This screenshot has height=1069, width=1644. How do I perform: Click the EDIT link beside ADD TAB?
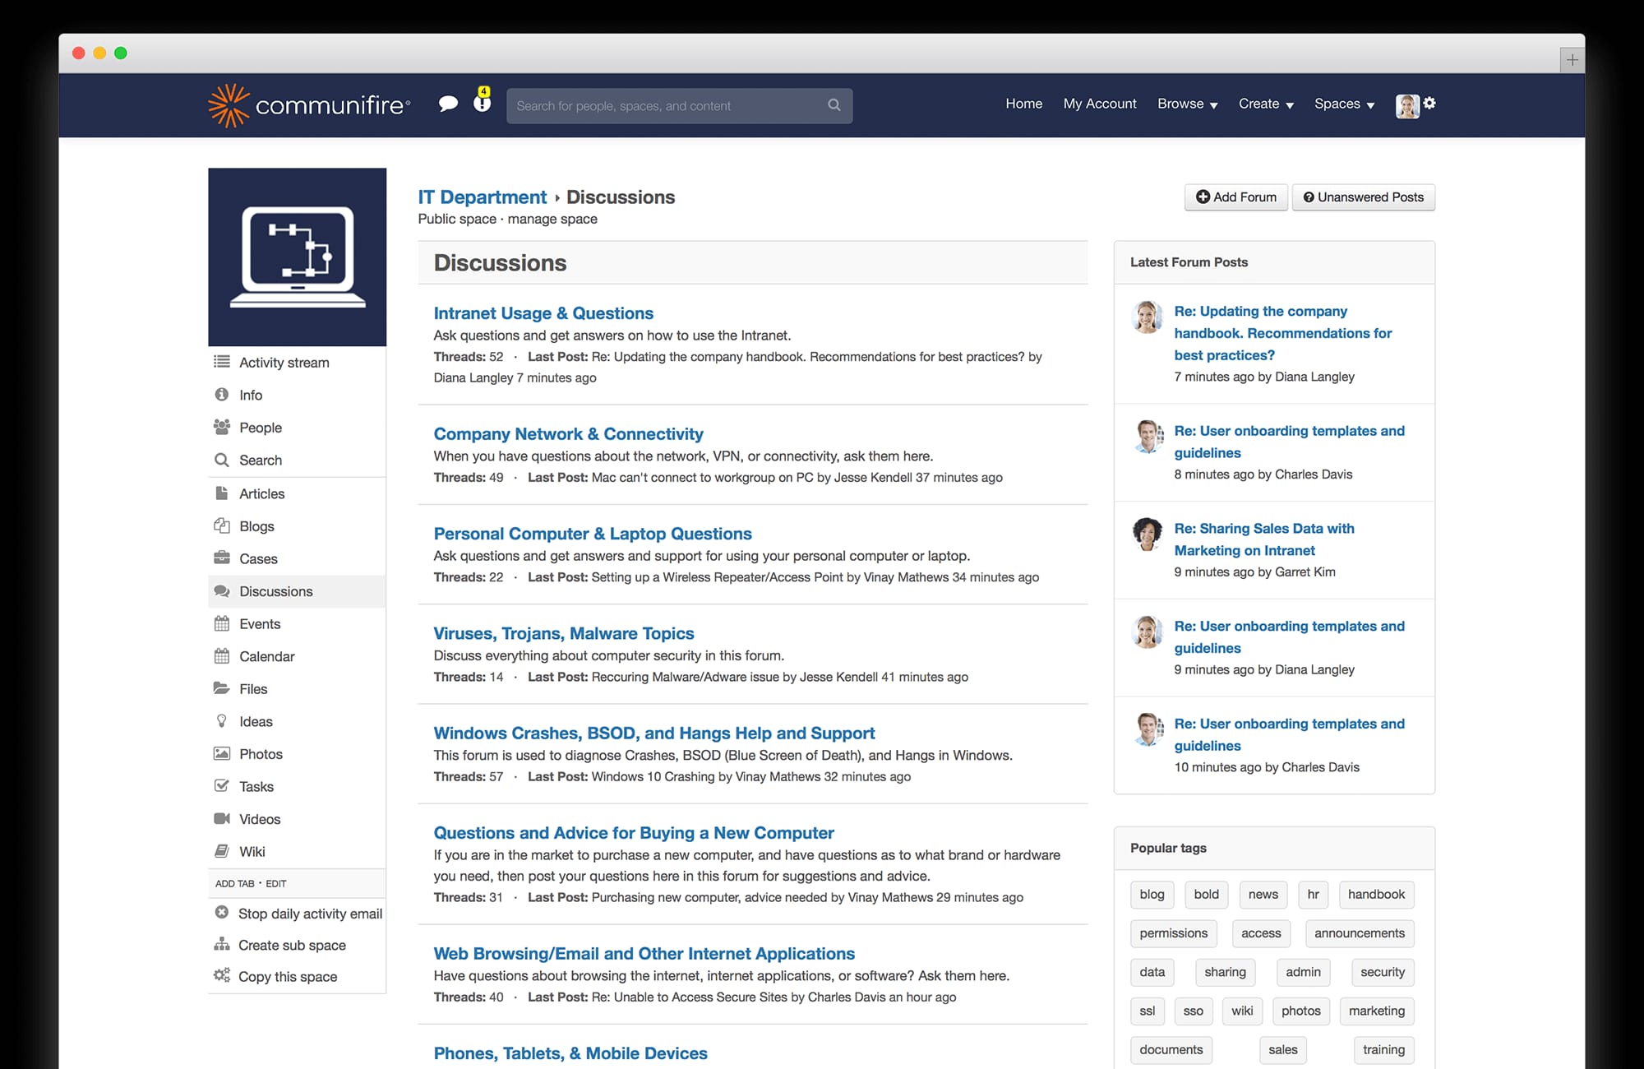pos(276,884)
